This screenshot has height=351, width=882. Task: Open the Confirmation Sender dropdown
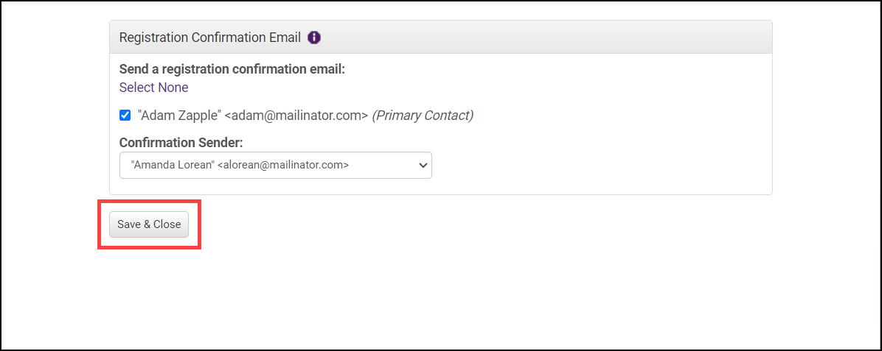pos(275,166)
